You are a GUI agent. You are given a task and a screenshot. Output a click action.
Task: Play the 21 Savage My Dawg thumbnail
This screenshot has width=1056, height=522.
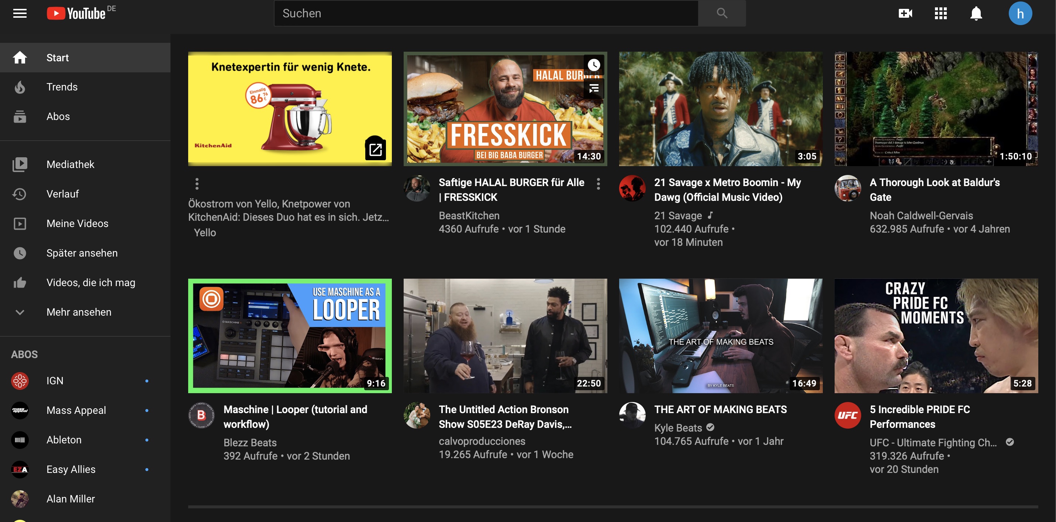point(720,109)
